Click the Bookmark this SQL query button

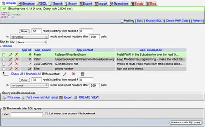click(186, 122)
